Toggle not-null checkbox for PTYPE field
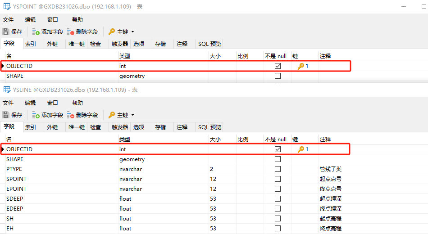428x234 pixels. point(278,169)
